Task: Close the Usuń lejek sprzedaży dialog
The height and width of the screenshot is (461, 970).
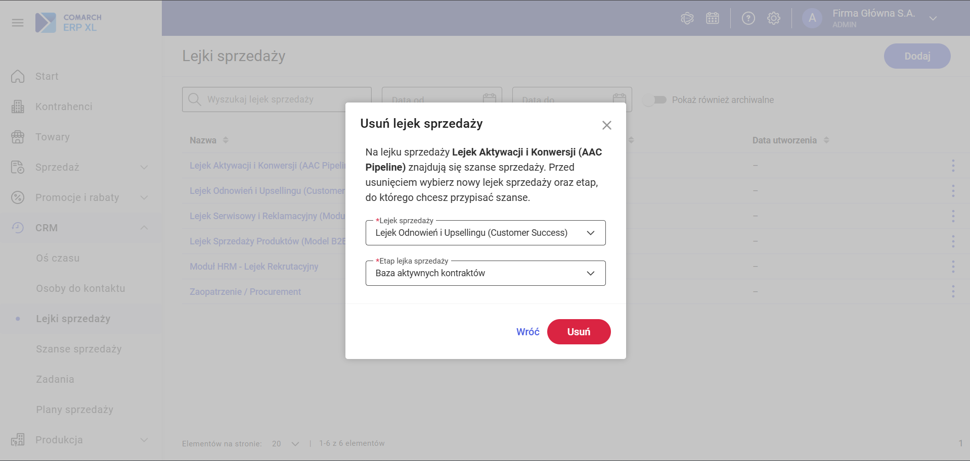Action: coord(607,125)
